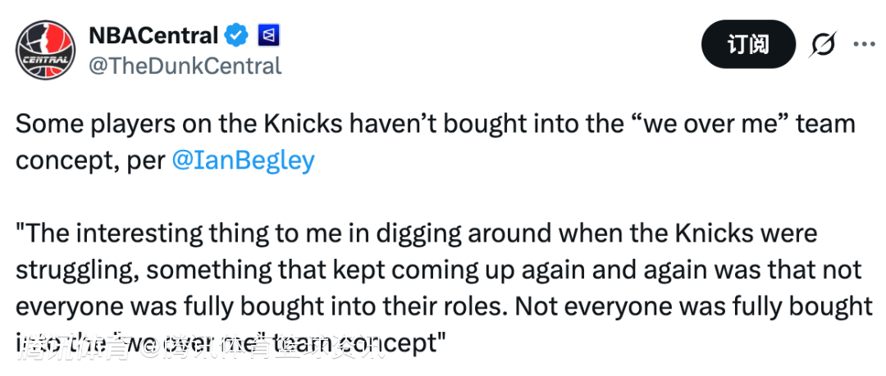Open the @TheDunkCentral handle
The height and width of the screenshot is (376, 886).
click(x=185, y=66)
